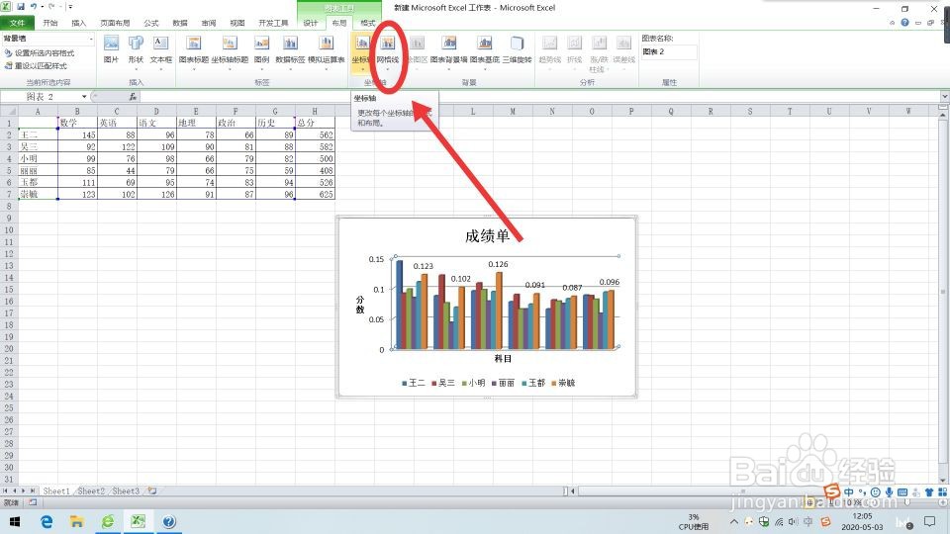Open the 网格线 gridlines button
The width and height of the screenshot is (950, 534).
click(388, 51)
